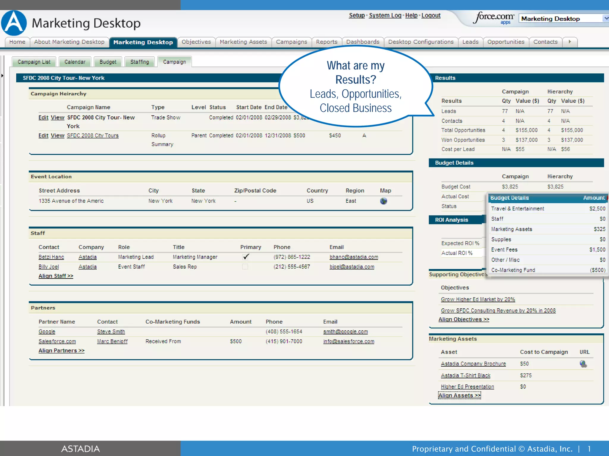Click the 1335 Avenue of the Americ address
The height and width of the screenshot is (456, 609).
coord(71,201)
